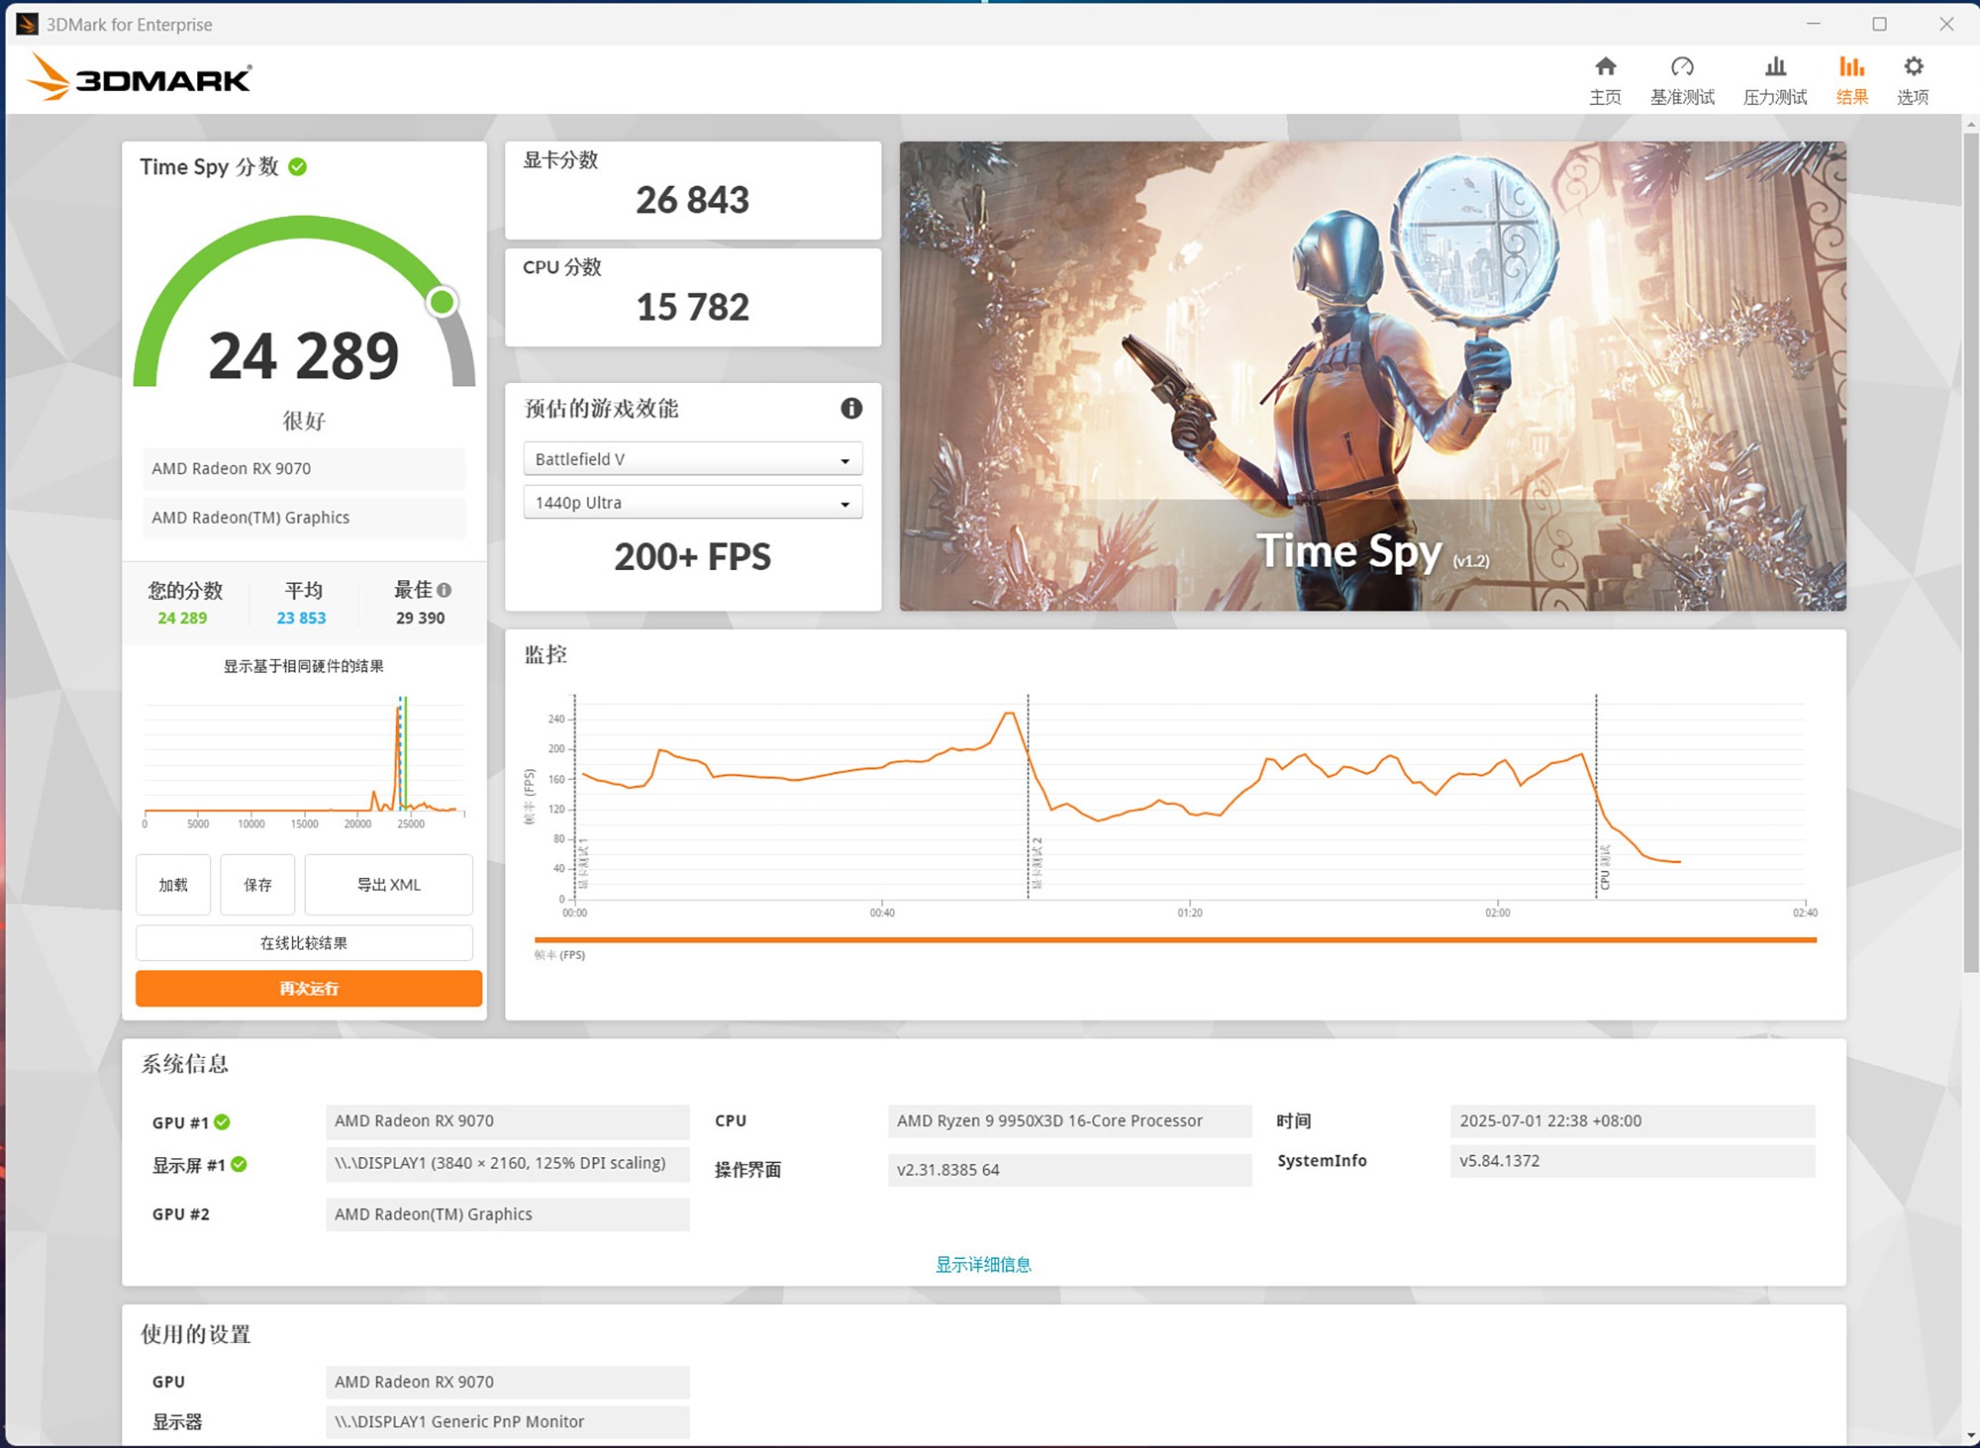Click the Export XML button

[x=388, y=885]
